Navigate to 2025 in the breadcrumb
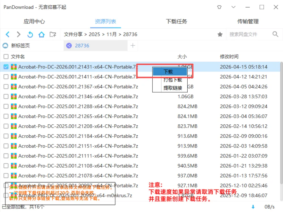This screenshot has height=212, width=283. (95, 34)
